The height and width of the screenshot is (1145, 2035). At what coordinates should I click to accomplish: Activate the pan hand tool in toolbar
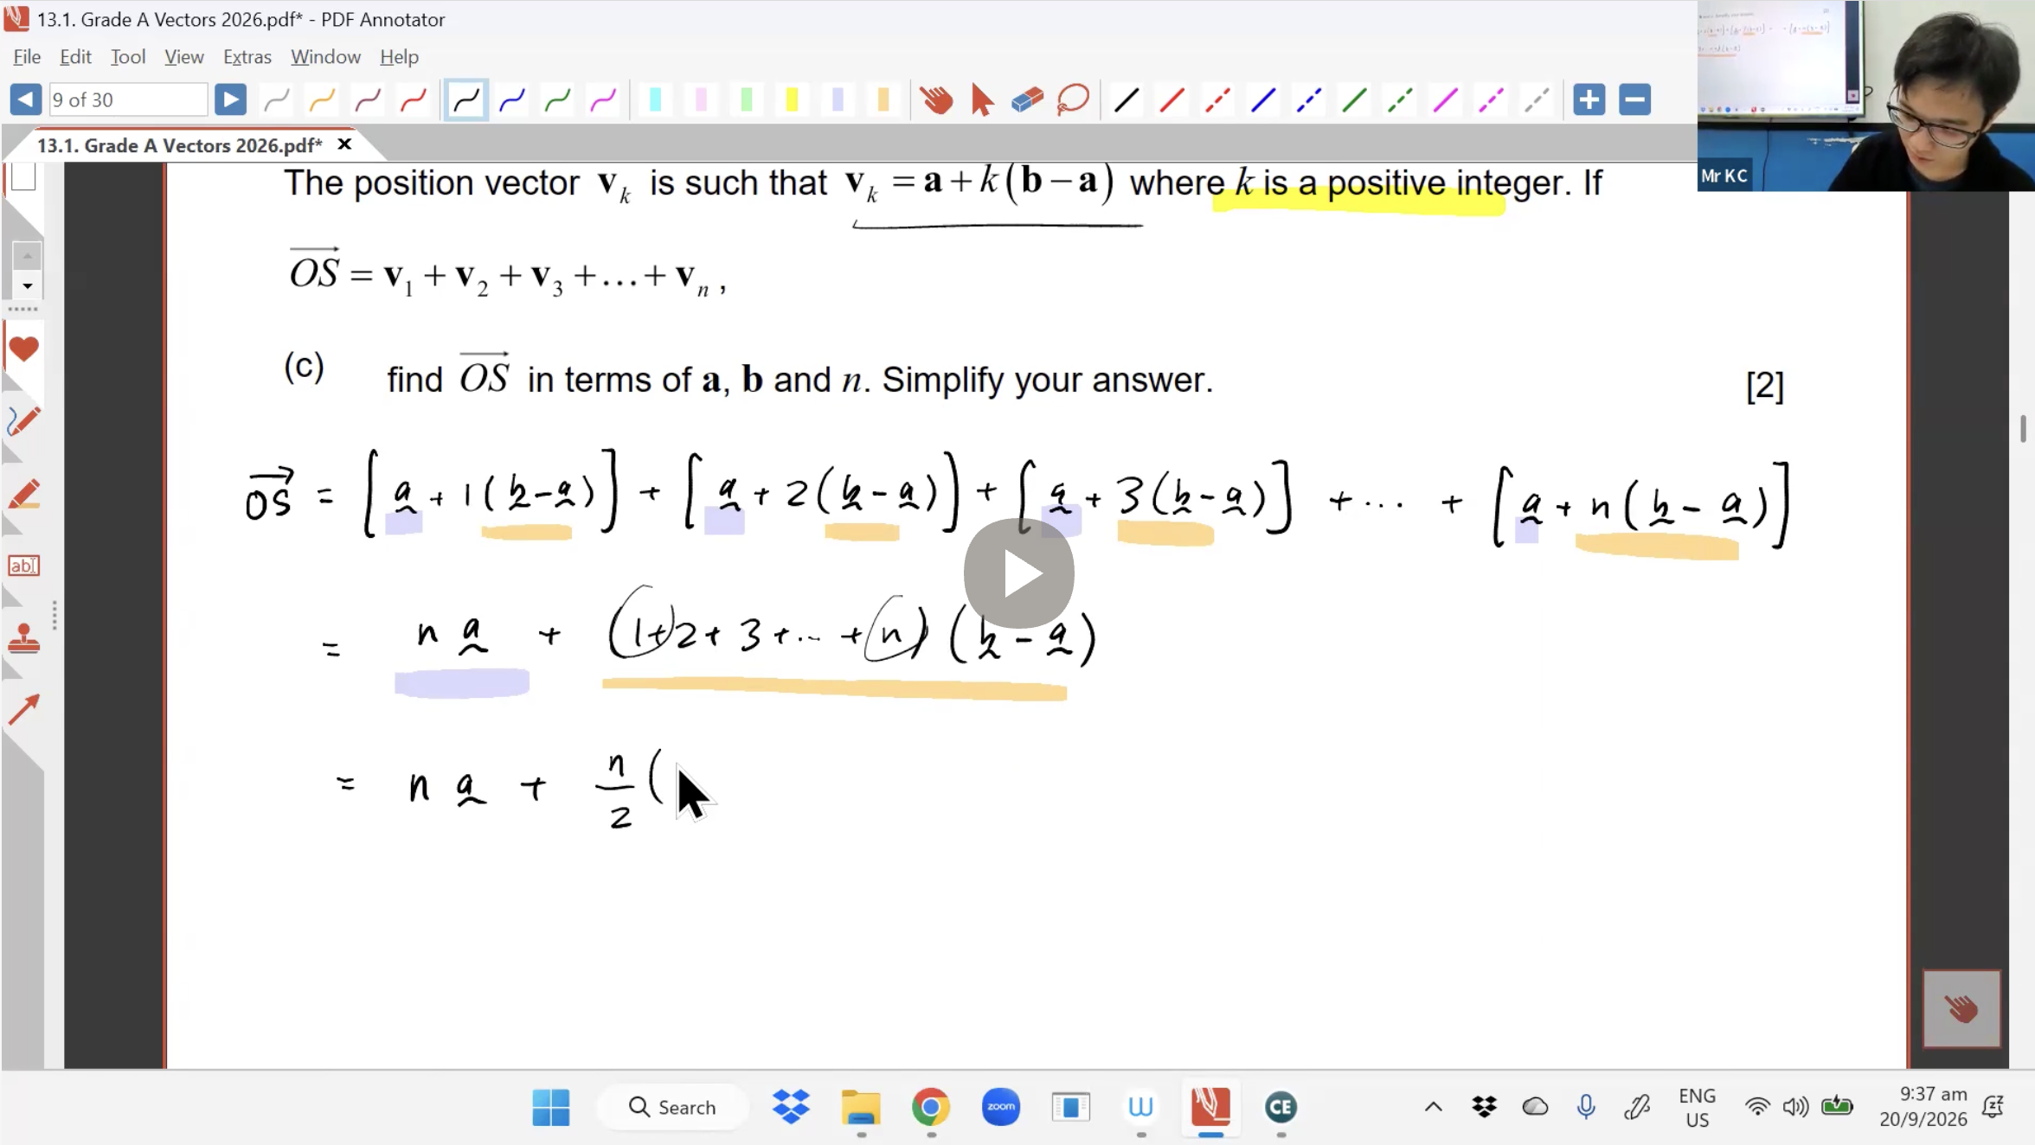pos(936,100)
